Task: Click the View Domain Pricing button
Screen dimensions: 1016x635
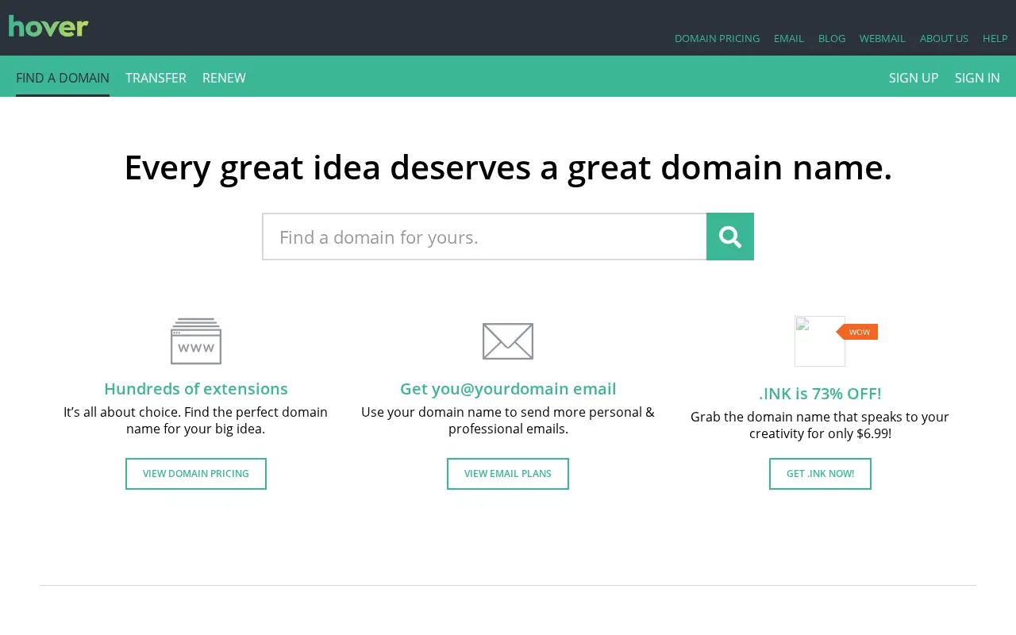Action: click(x=196, y=474)
